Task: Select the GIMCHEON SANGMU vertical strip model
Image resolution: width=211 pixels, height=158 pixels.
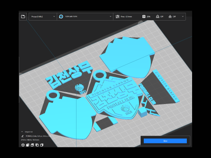Action: [x=166, y=86]
